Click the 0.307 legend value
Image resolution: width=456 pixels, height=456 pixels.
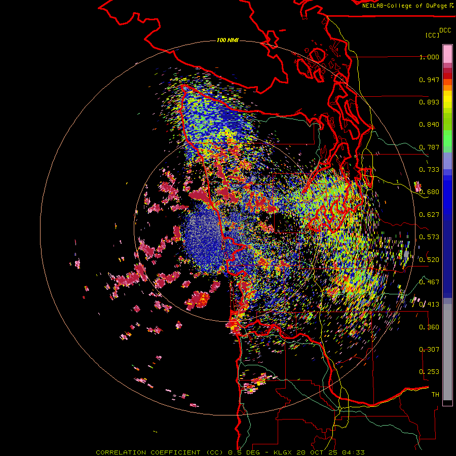pyautogui.click(x=429, y=350)
